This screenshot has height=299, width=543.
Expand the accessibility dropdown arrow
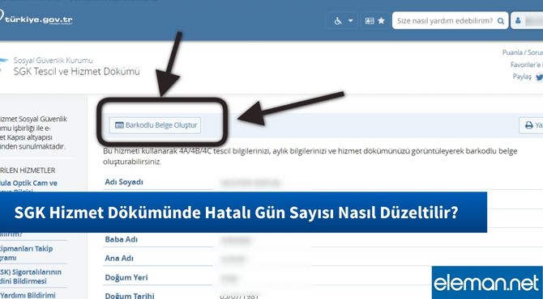tap(350, 21)
